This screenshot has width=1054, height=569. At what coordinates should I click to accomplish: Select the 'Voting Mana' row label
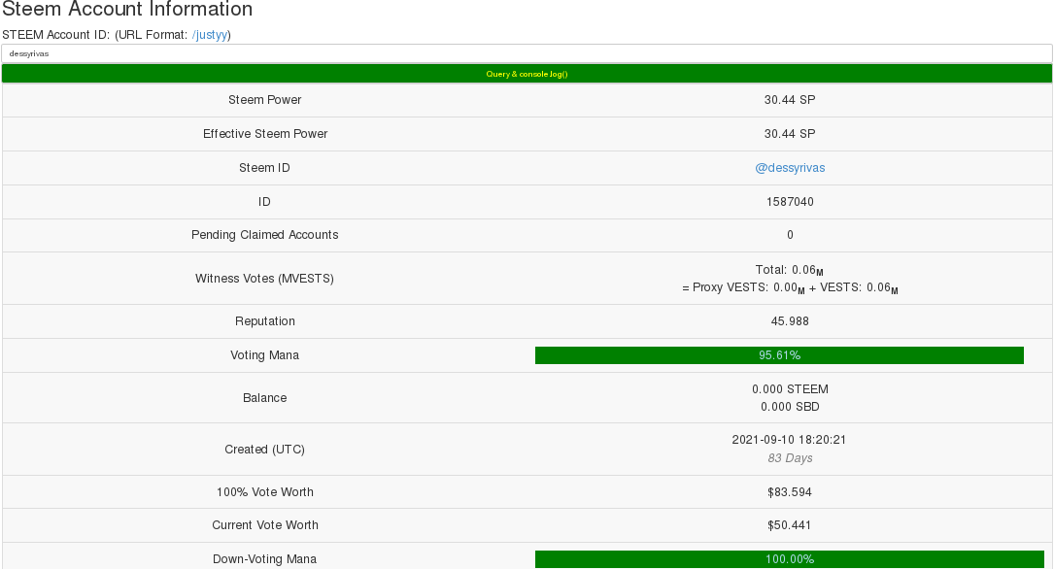point(265,355)
